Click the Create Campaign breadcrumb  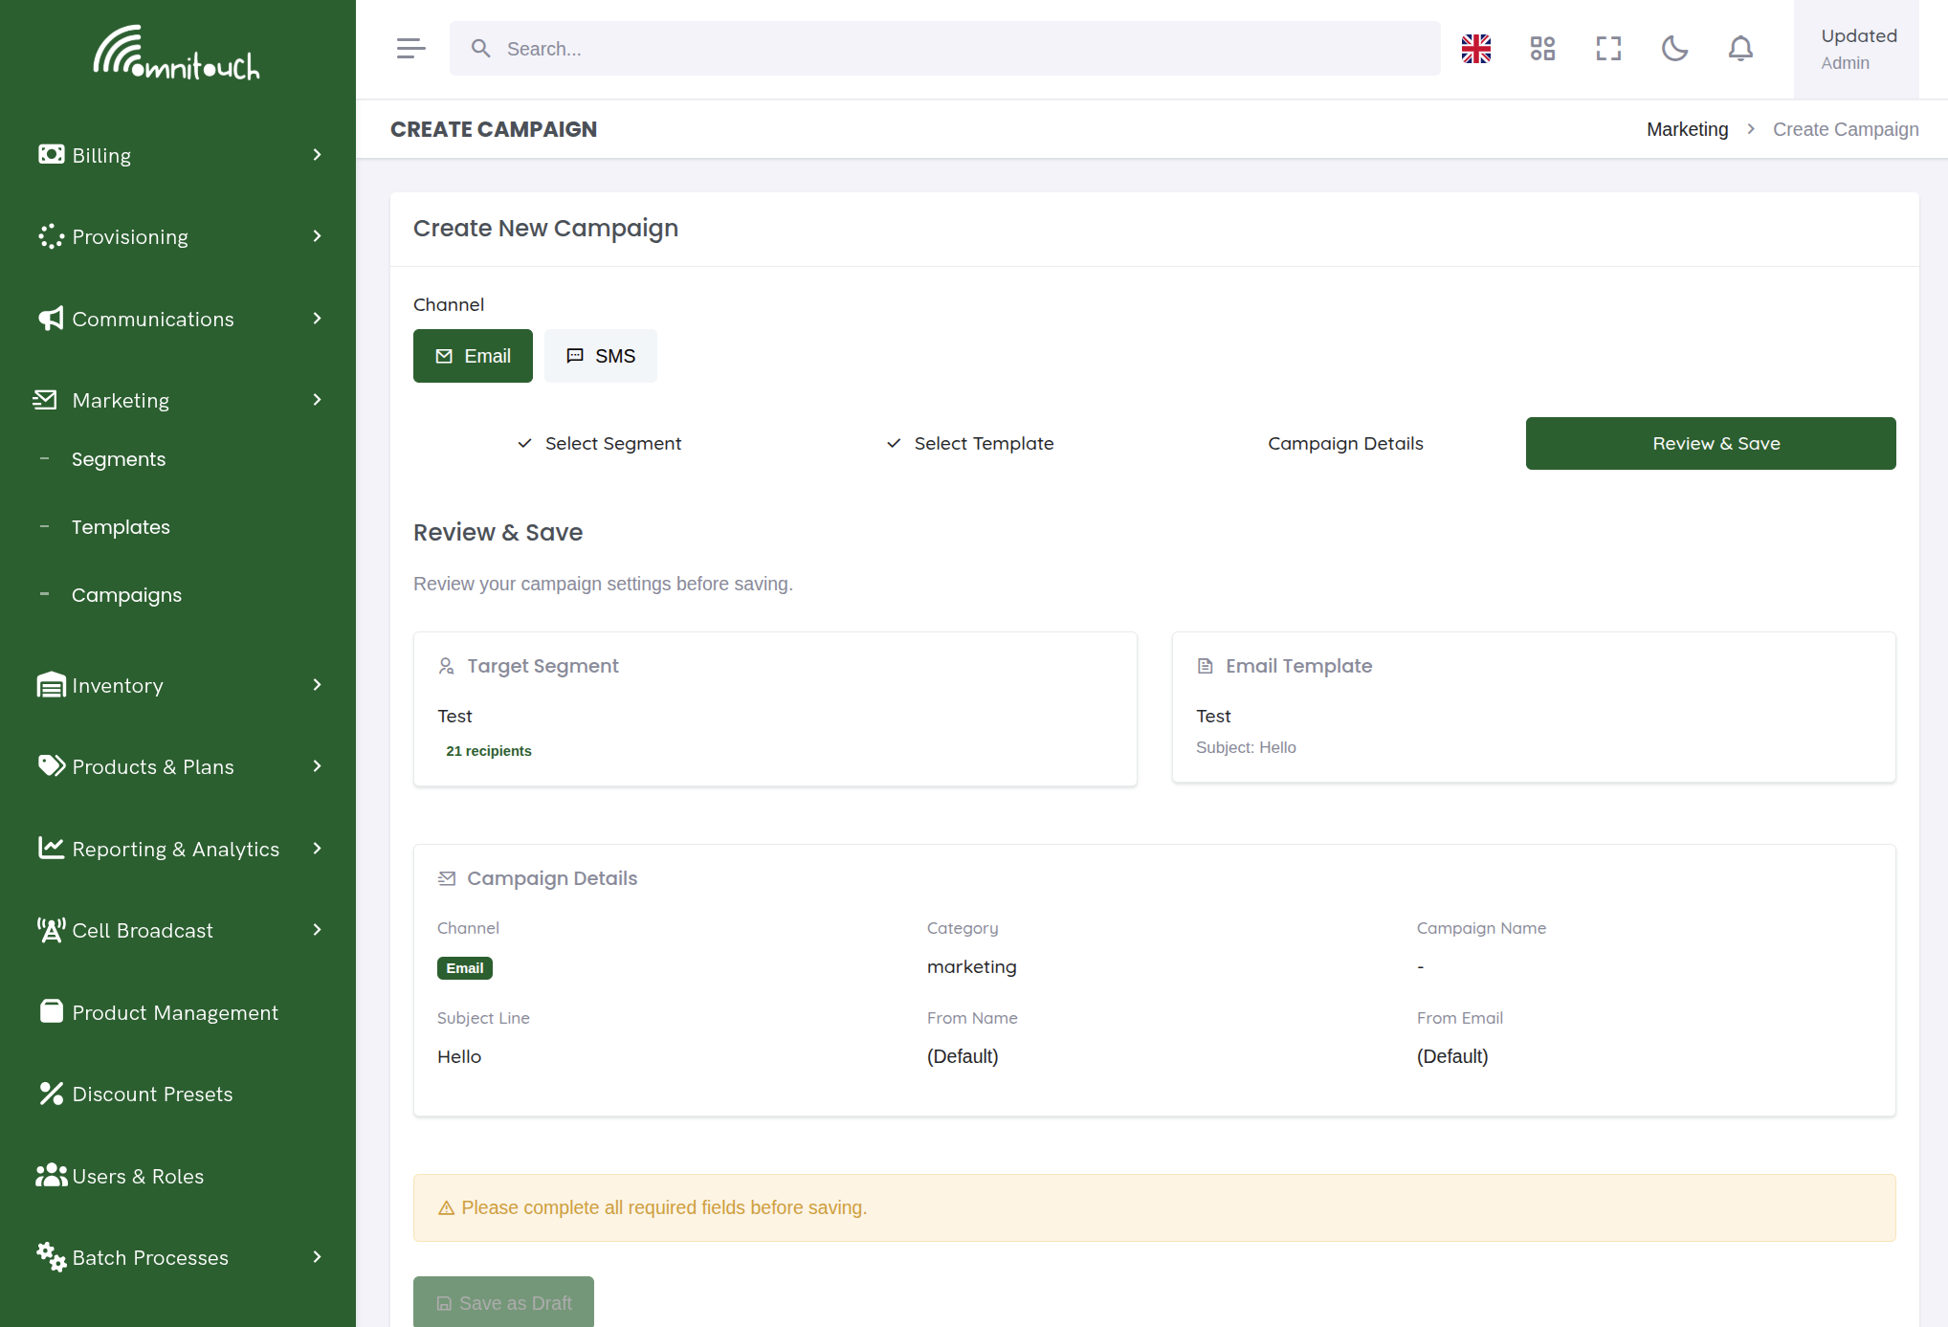(x=1846, y=129)
